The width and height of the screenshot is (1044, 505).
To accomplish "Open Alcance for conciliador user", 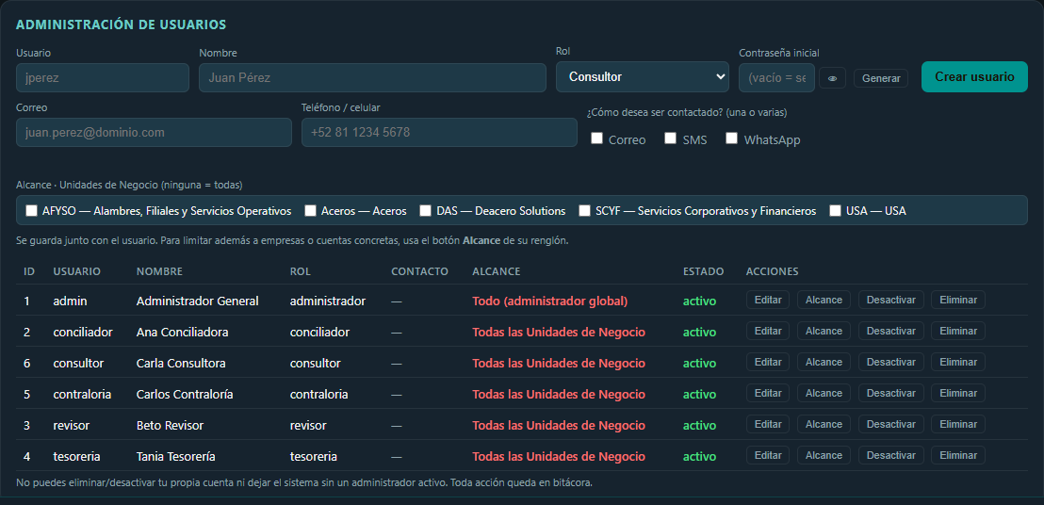I will [824, 331].
